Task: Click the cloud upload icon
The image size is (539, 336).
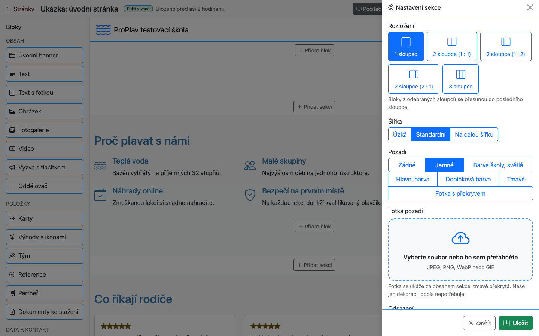Action: click(460, 238)
